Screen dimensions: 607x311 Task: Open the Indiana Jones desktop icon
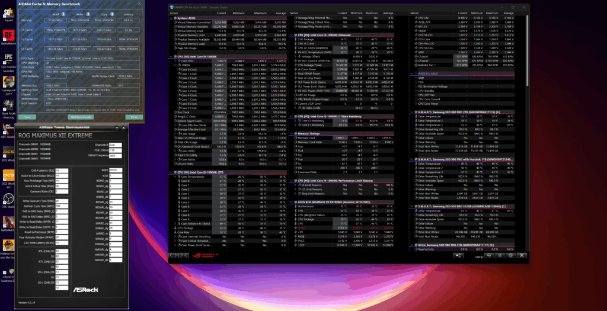[x=8, y=249]
